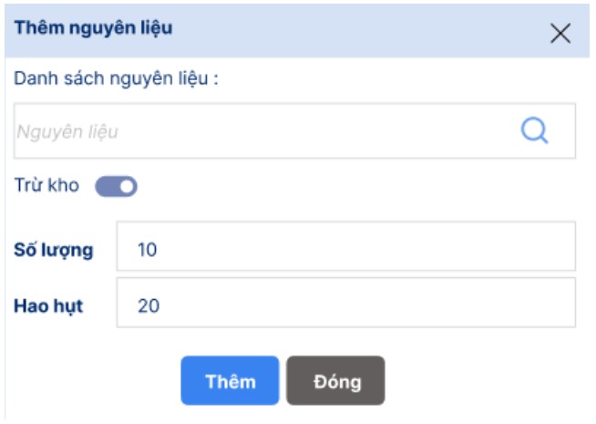The image size is (596, 424).
Task: Click the Số lượng input box
Action: pos(346,248)
